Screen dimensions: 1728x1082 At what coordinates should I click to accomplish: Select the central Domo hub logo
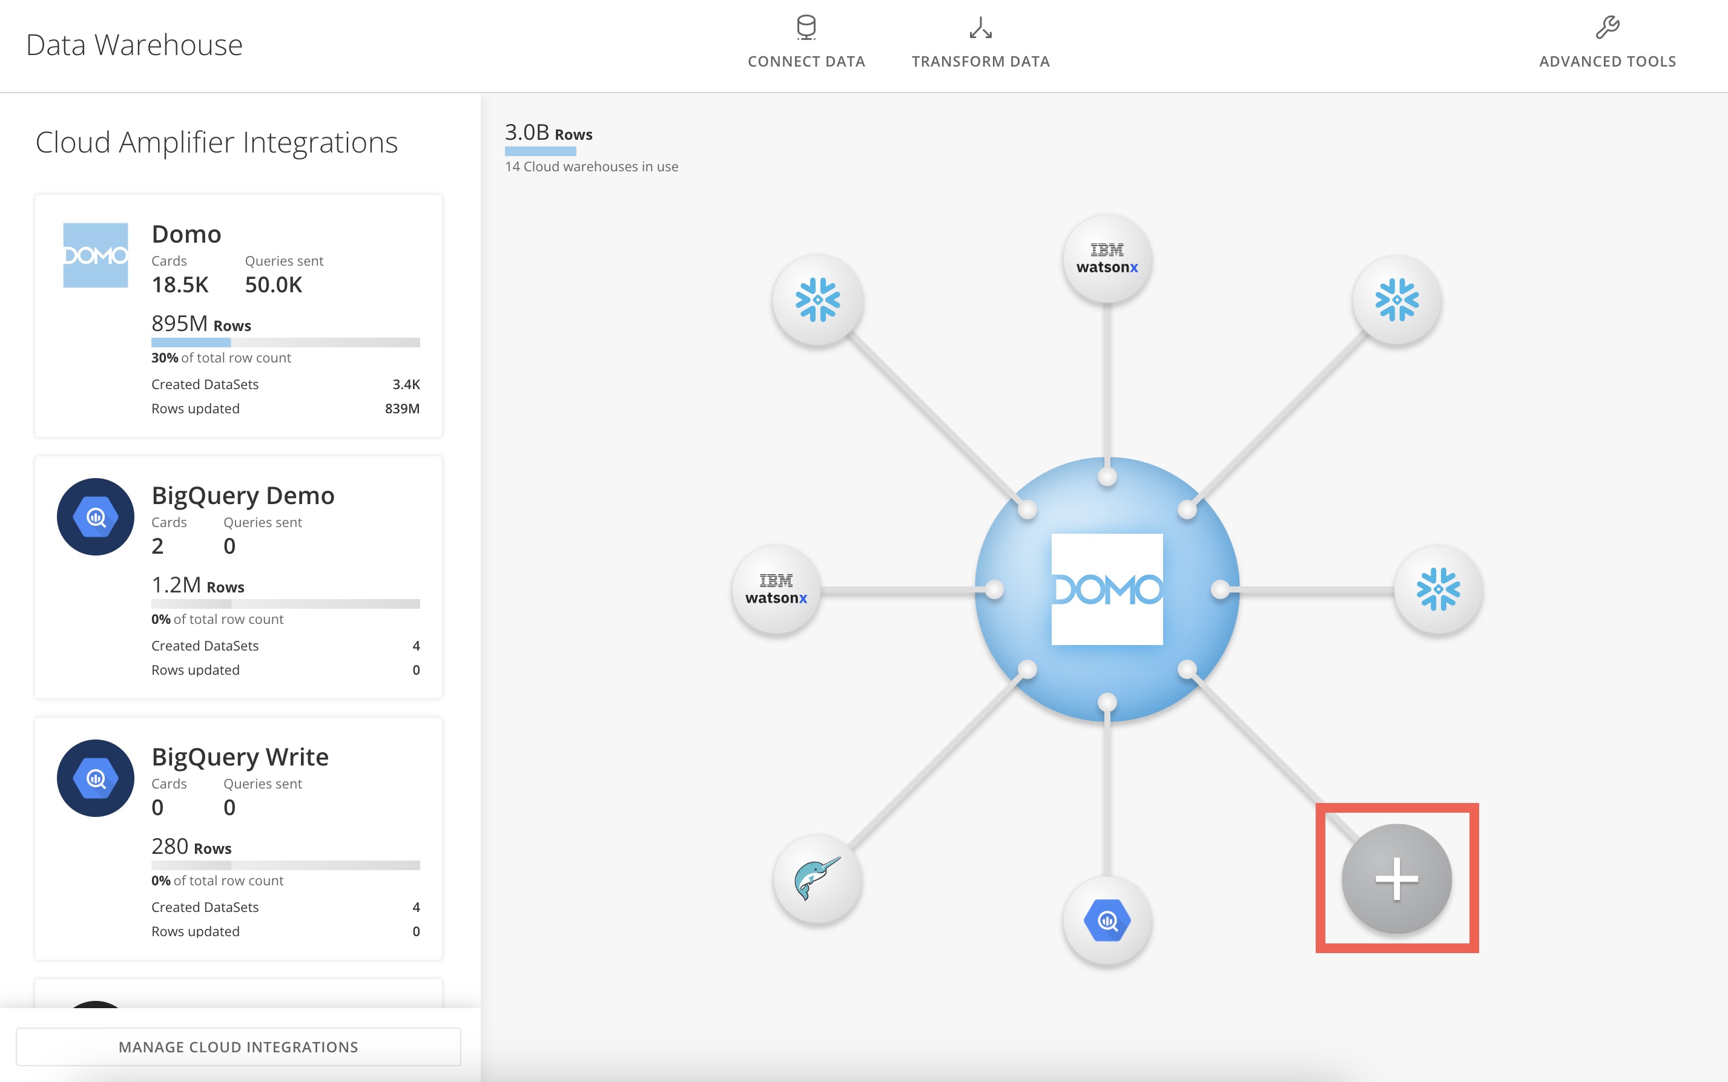1108,588
